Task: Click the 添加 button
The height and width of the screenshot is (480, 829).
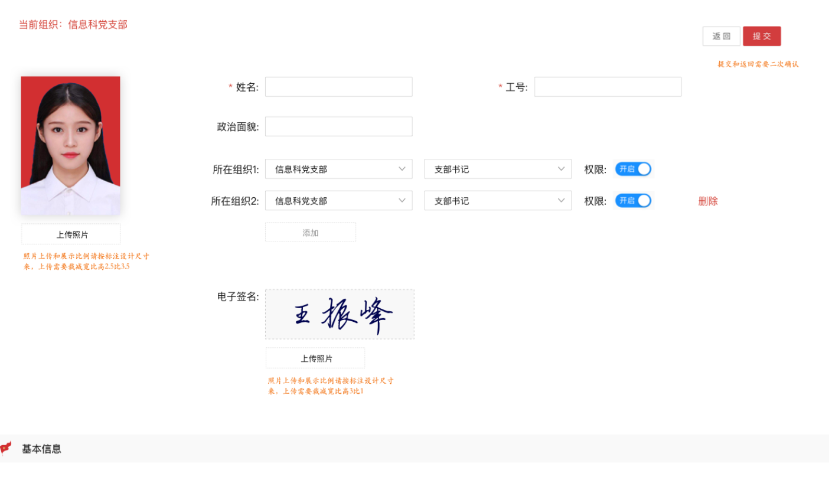Action: point(311,232)
